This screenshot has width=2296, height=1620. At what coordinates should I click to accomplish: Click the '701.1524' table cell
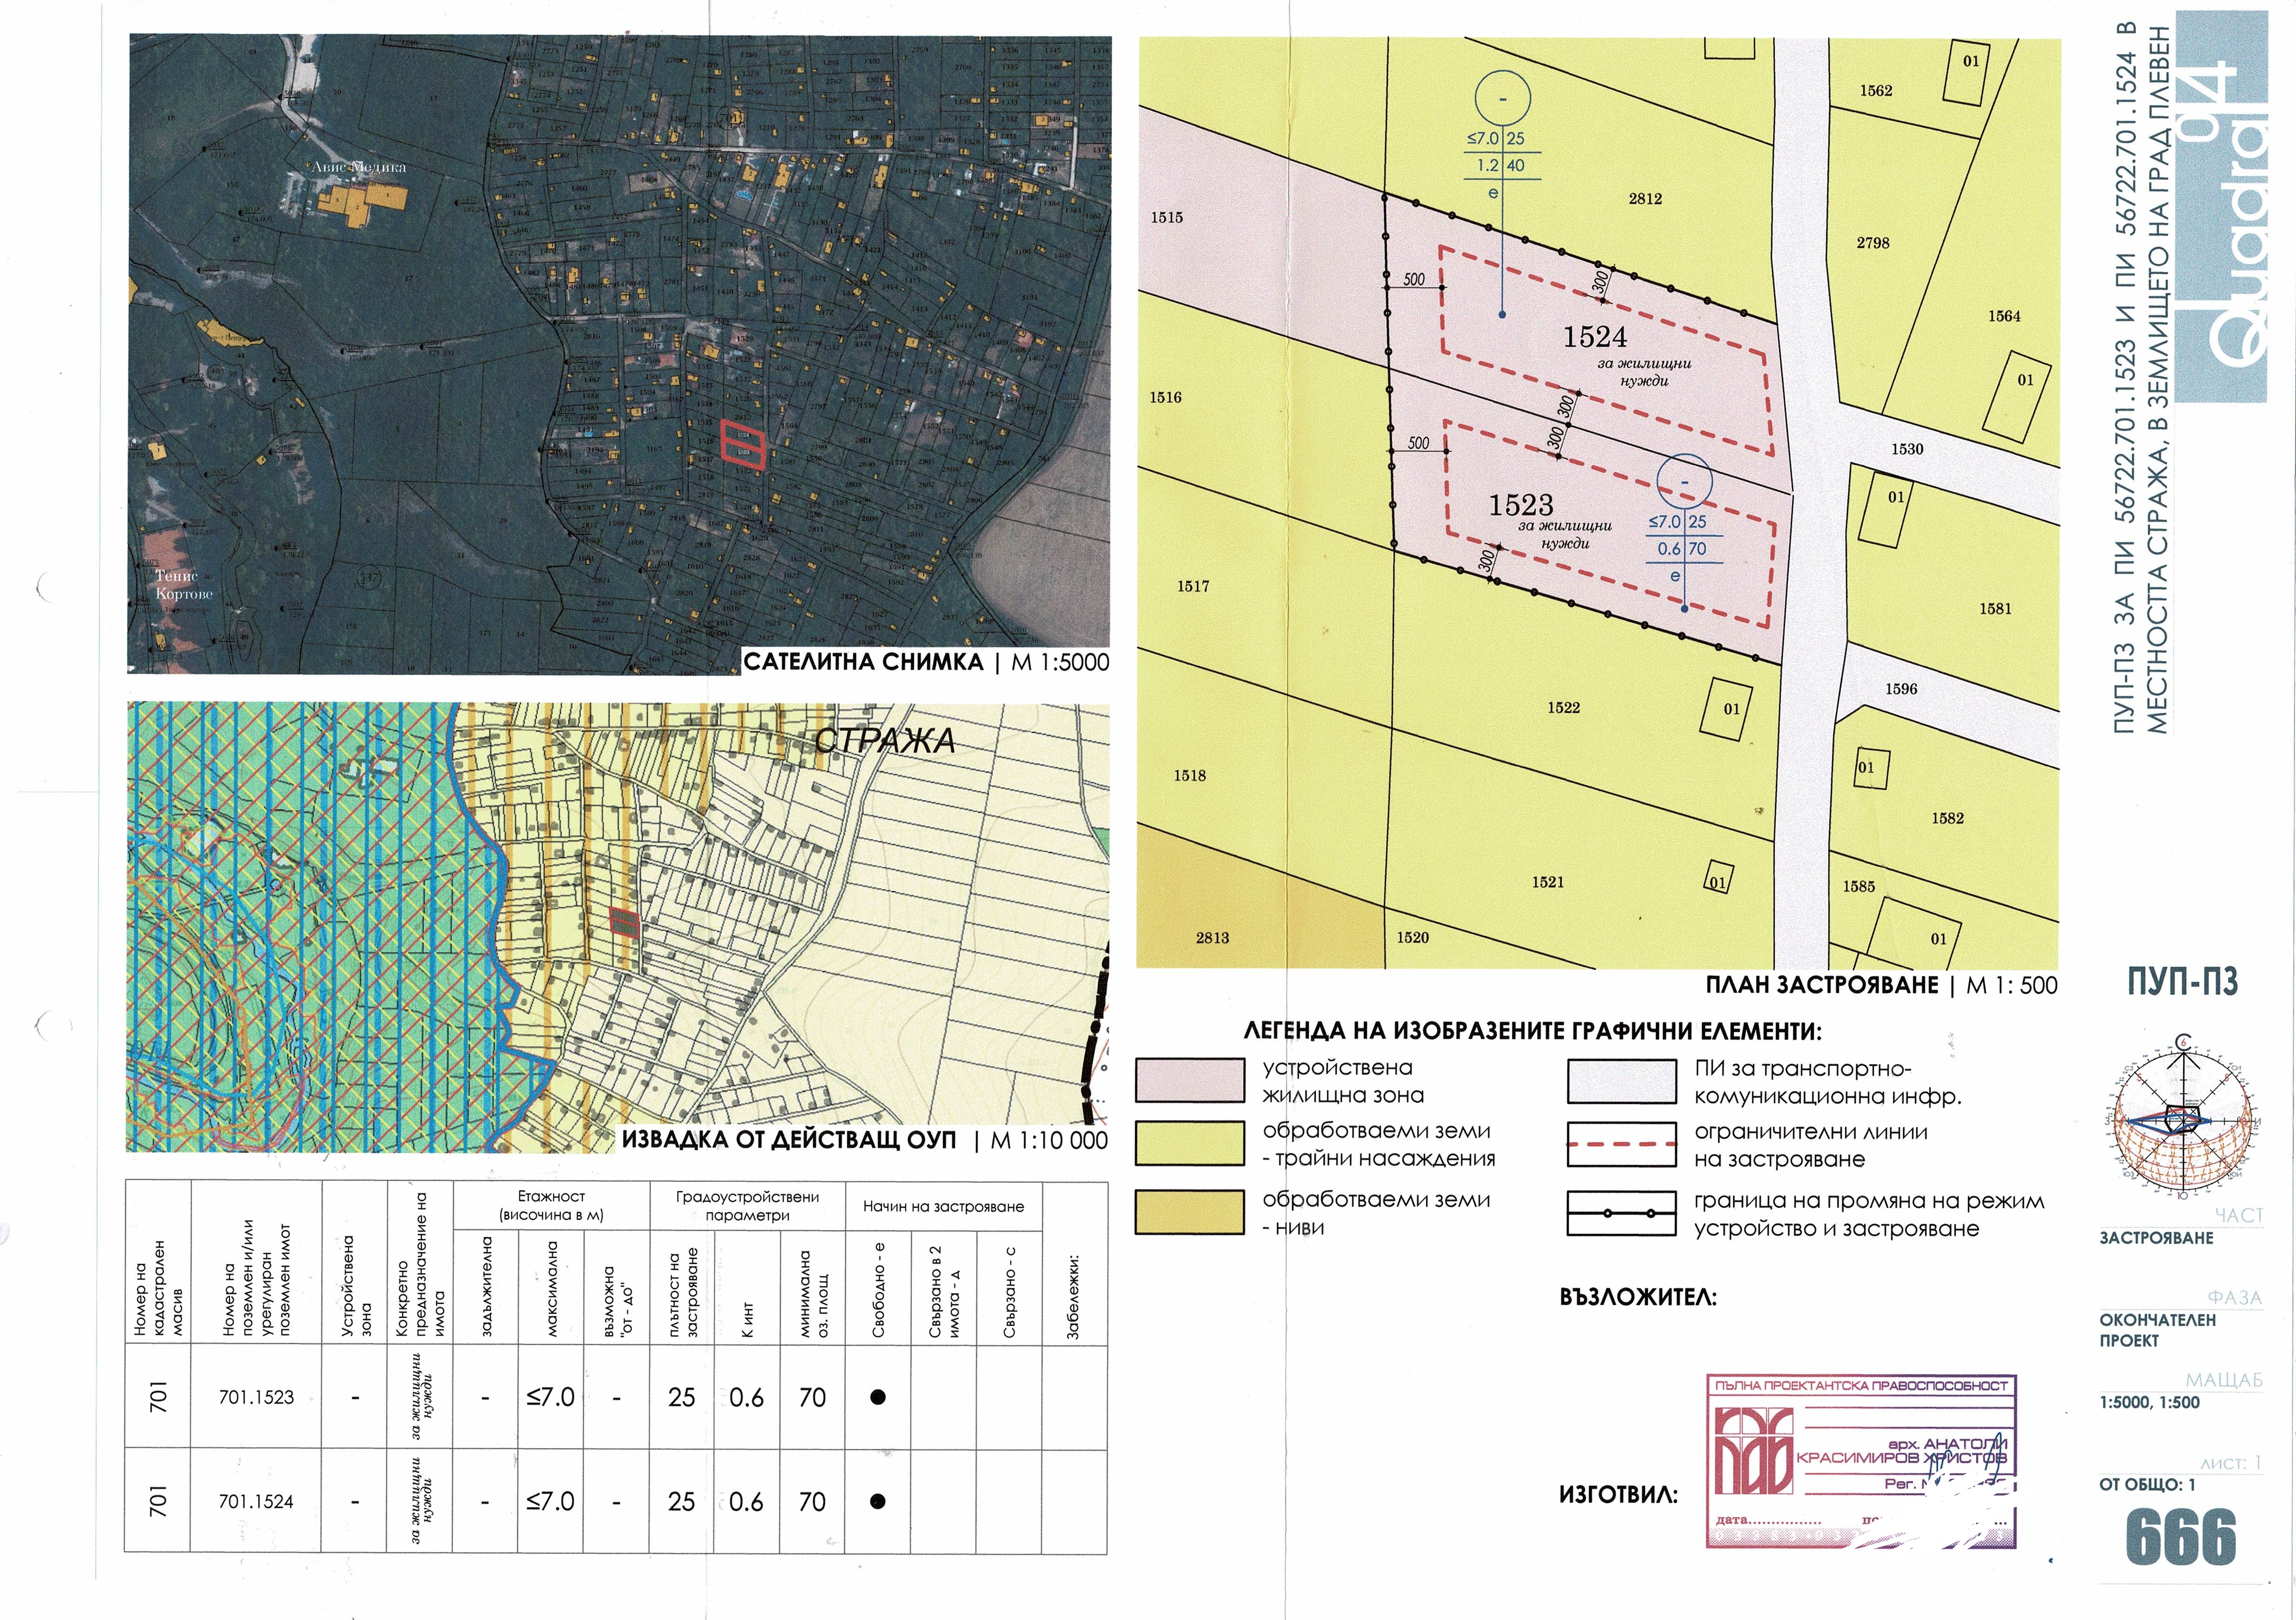click(256, 1501)
